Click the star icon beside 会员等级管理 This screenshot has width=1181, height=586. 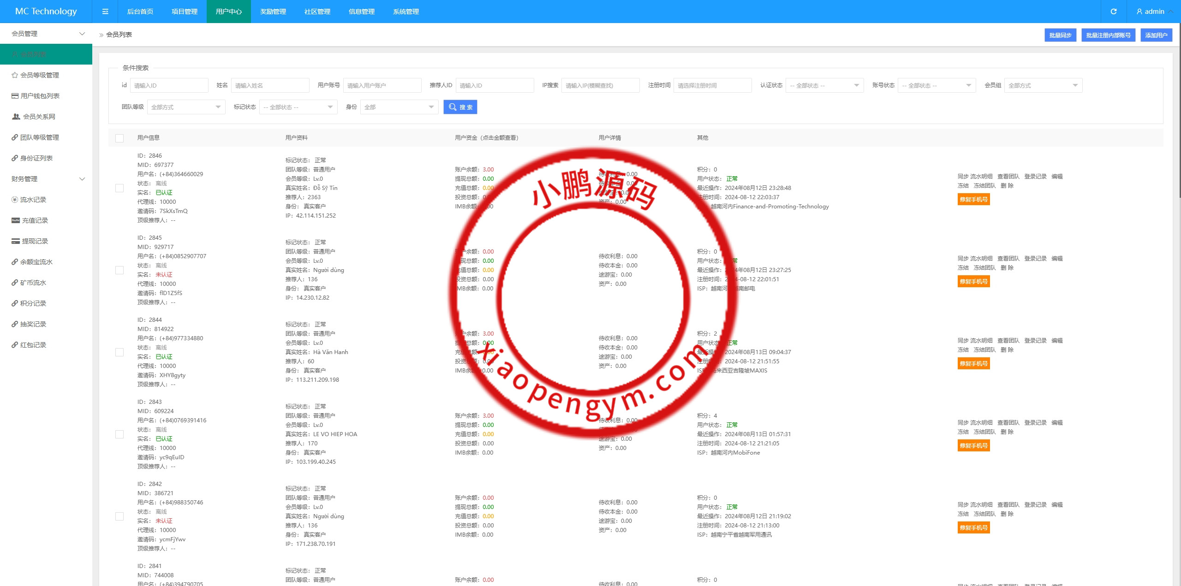point(15,75)
